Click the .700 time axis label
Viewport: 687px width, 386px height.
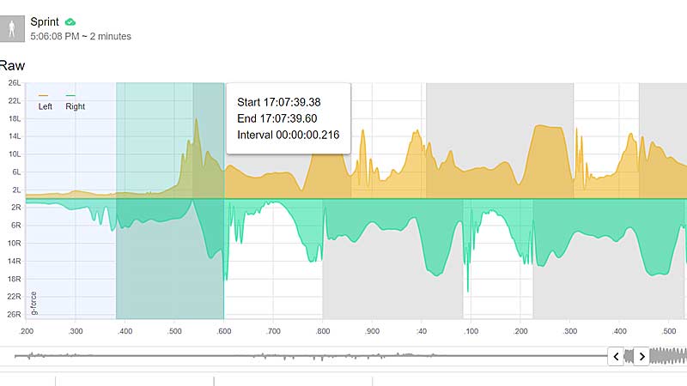pos(273,331)
